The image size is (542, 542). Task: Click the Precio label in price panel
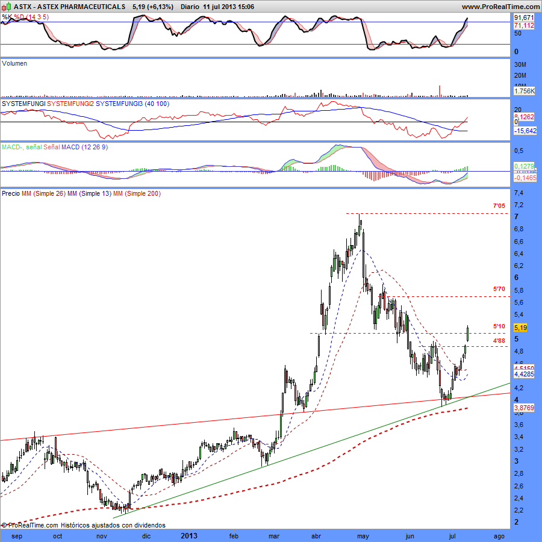11,193
